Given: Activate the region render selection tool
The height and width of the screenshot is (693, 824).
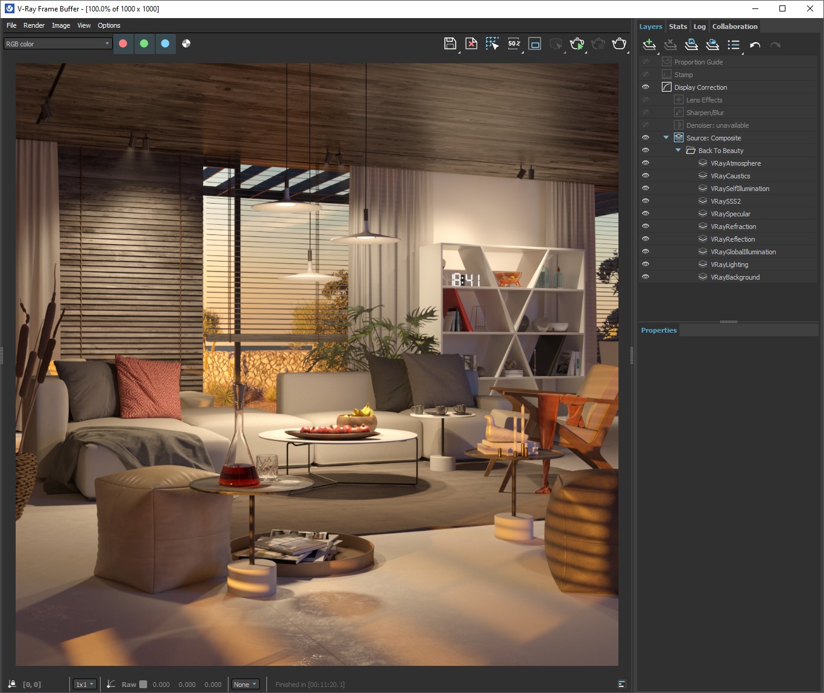Looking at the screenshot, I should coord(492,43).
